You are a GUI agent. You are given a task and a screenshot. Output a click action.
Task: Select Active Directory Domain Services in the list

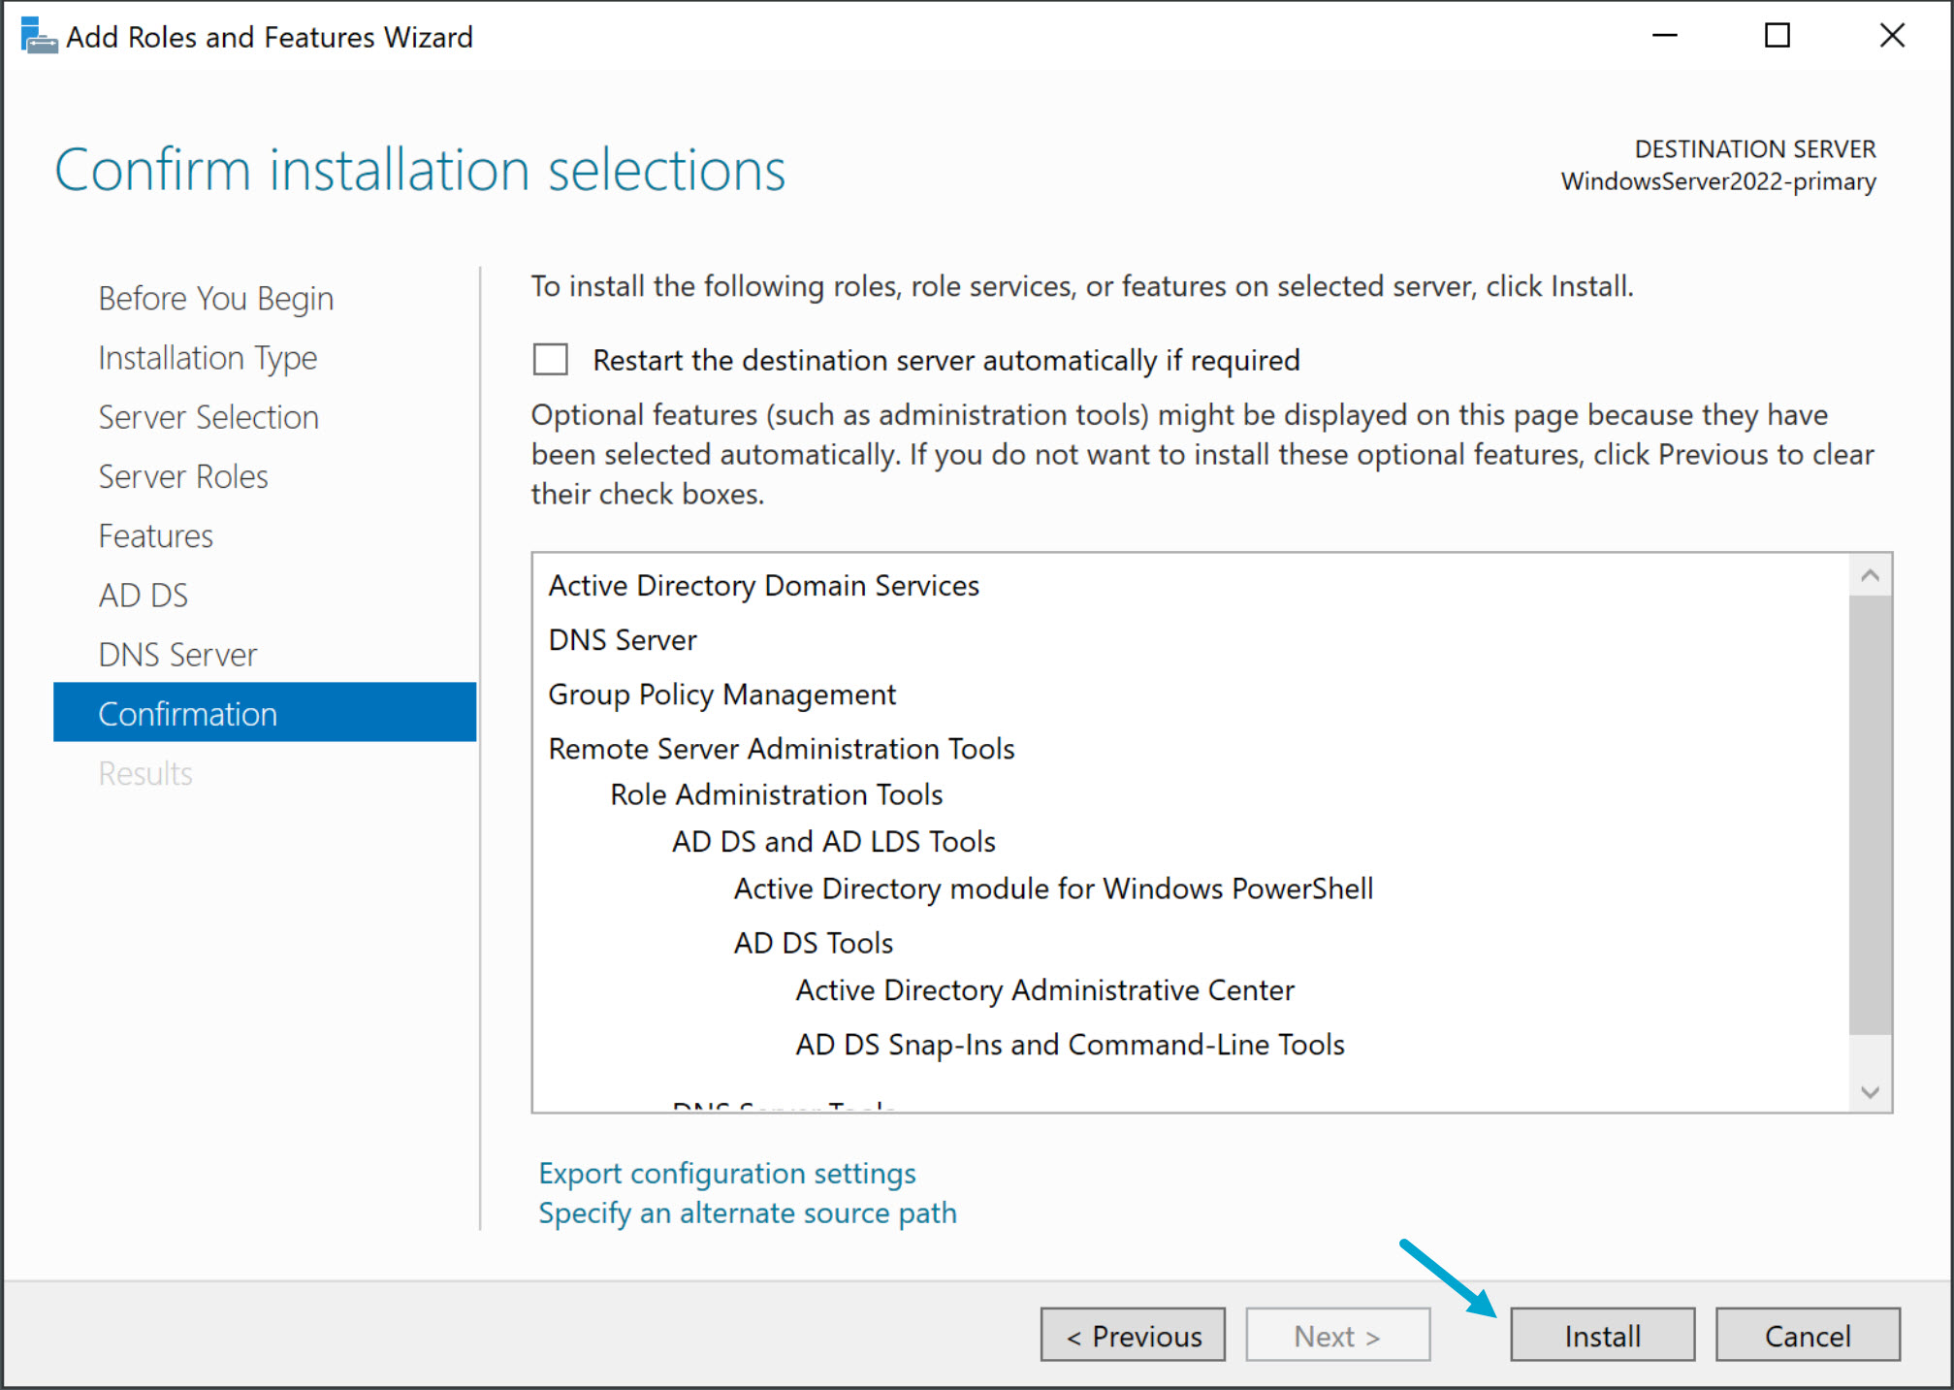[x=763, y=585]
